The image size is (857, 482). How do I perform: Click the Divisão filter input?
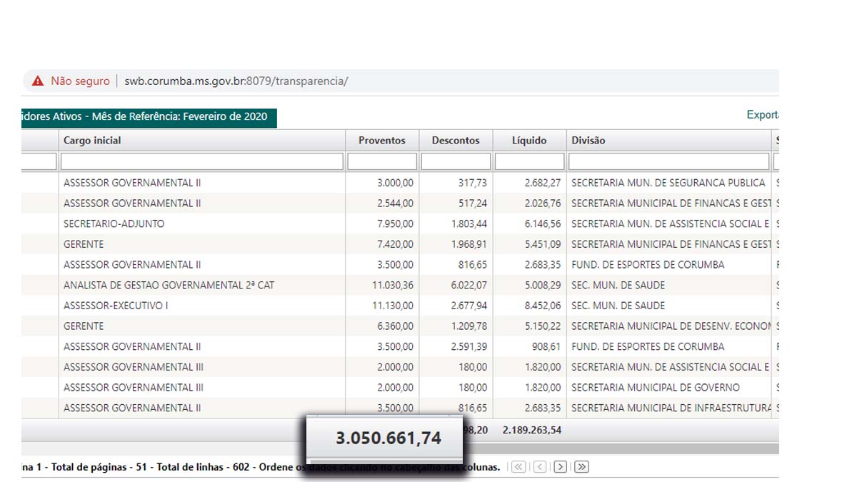669,161
